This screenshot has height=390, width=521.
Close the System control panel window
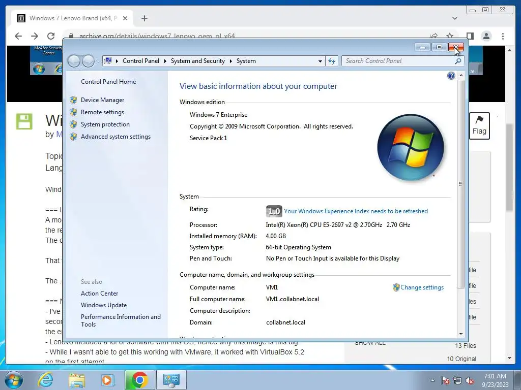456,47
